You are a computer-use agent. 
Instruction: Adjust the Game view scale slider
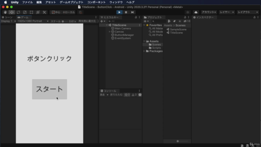click(x=65, y=21)
